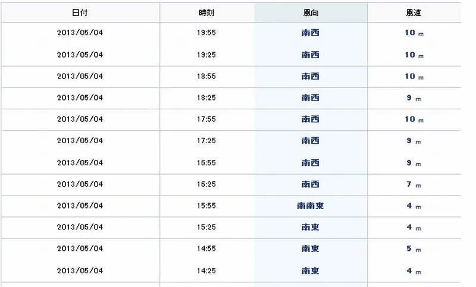Click the 風向 column header

pos(311,12)
